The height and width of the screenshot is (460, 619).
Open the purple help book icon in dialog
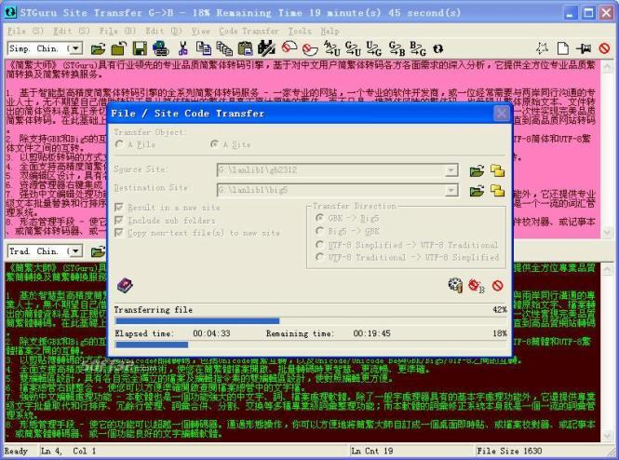click(125, 285)
